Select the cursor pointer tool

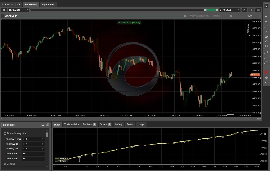266,6
